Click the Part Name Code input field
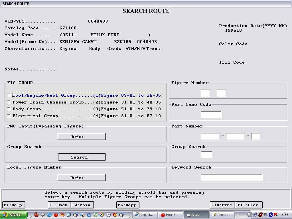Viewport: 292px width, 219px height. (x=211, y=115)
